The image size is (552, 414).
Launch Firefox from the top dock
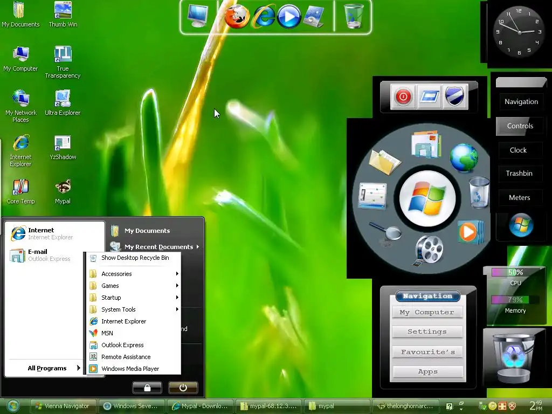(237, 17)
